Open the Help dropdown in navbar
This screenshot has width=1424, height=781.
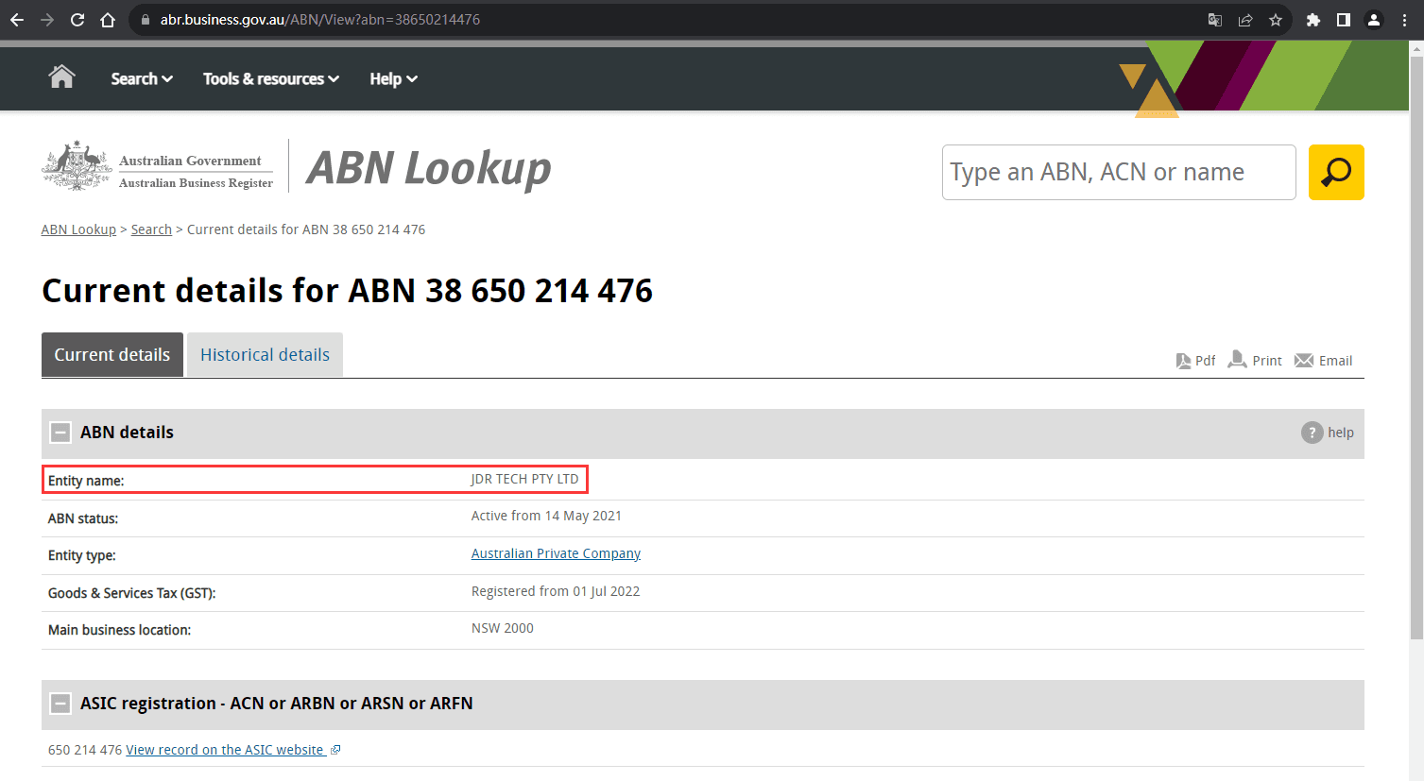(x=393, y=78)
